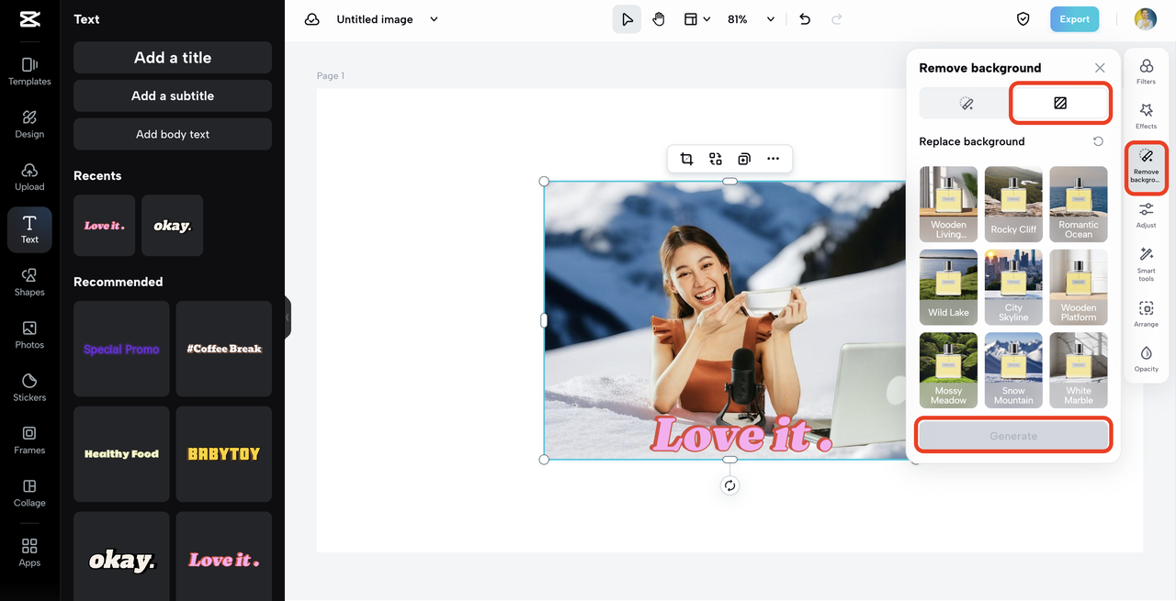Close the Remove background panel
This screenshot has height=601, width=1176.
point(1100,68)
